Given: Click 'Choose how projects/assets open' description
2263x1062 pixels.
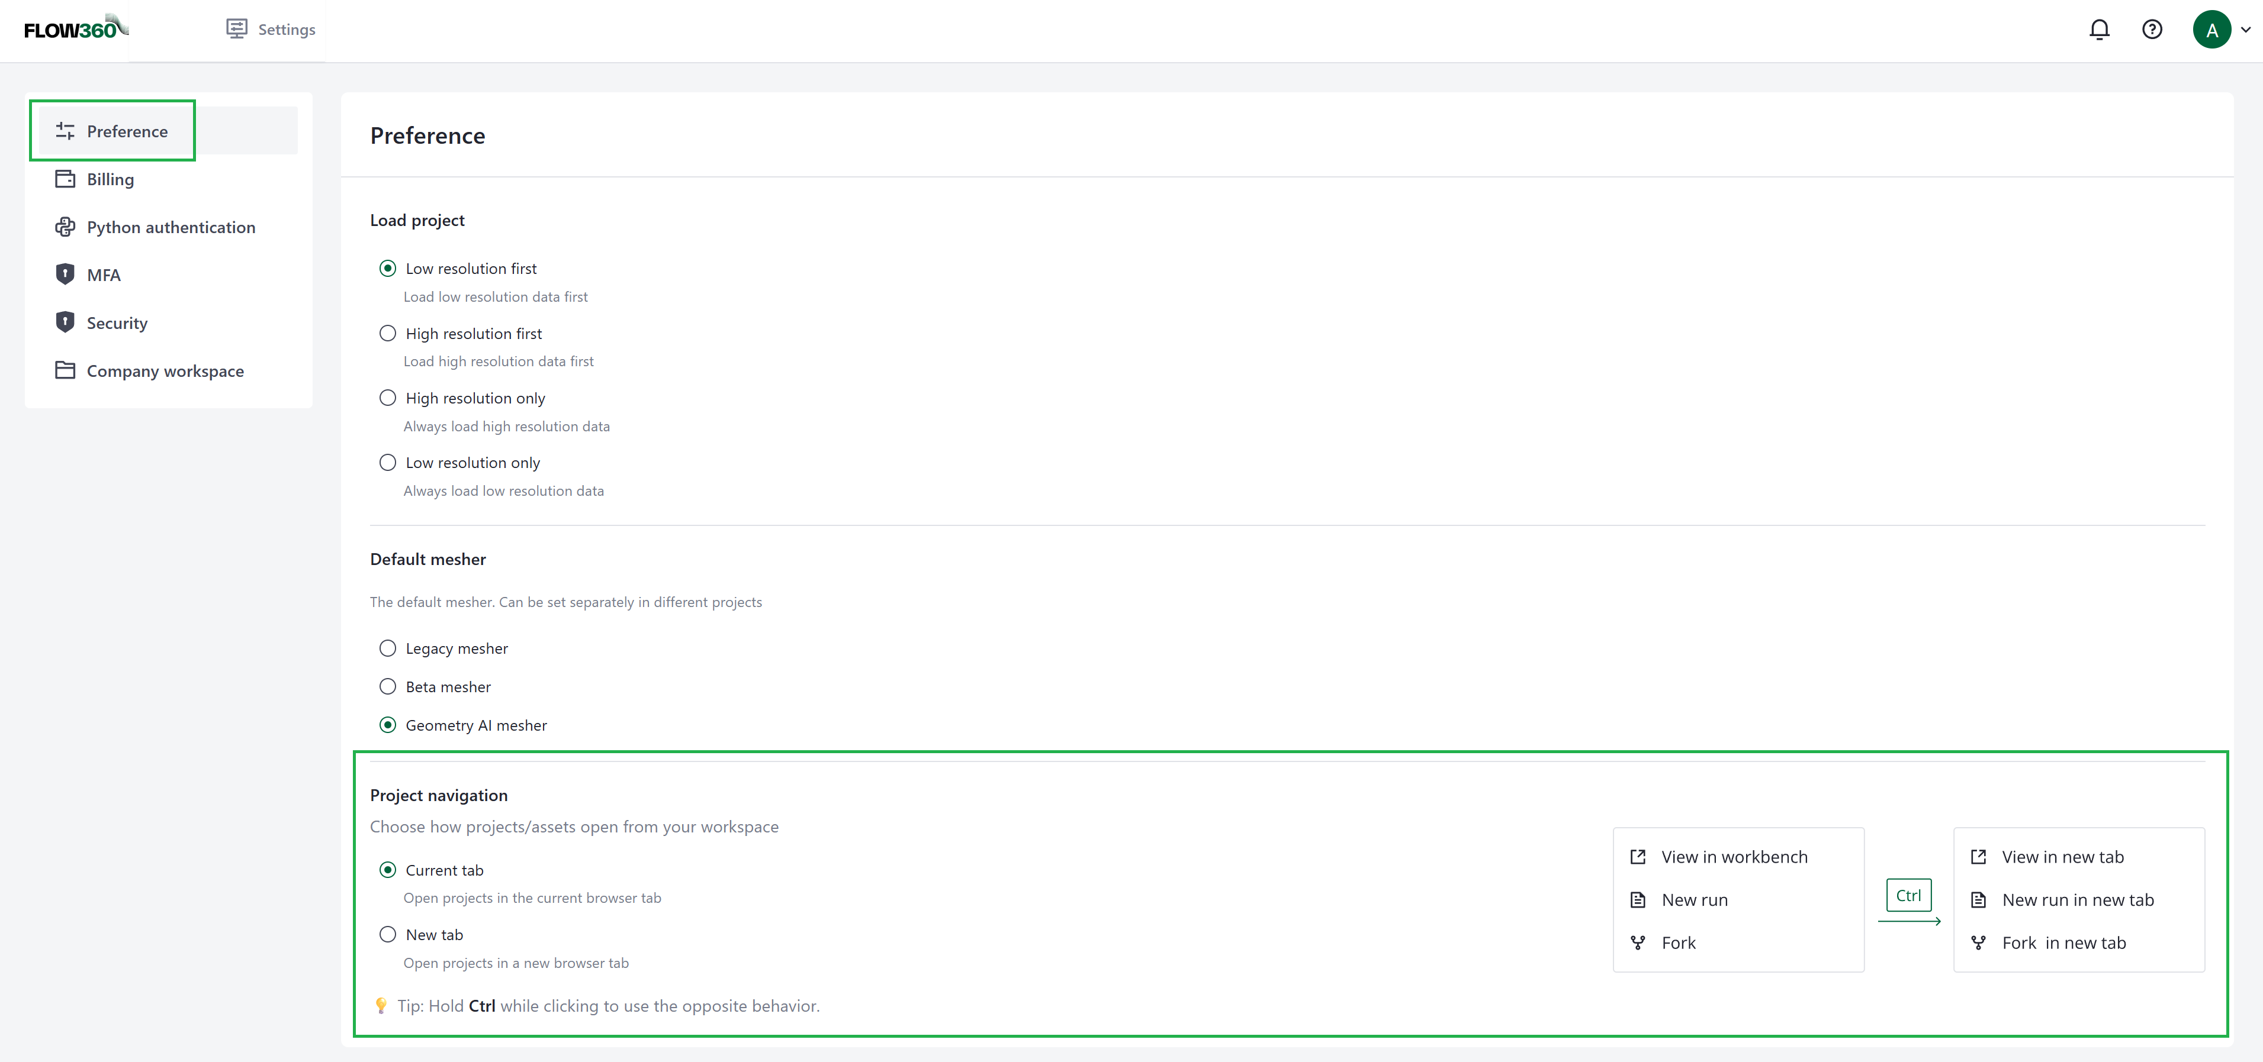Looking at the screenshot, I should (x=574, y=827).
